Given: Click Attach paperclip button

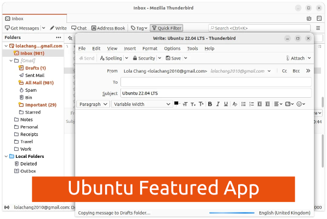Looking at the screenshot, I should (x=295, y=58).
